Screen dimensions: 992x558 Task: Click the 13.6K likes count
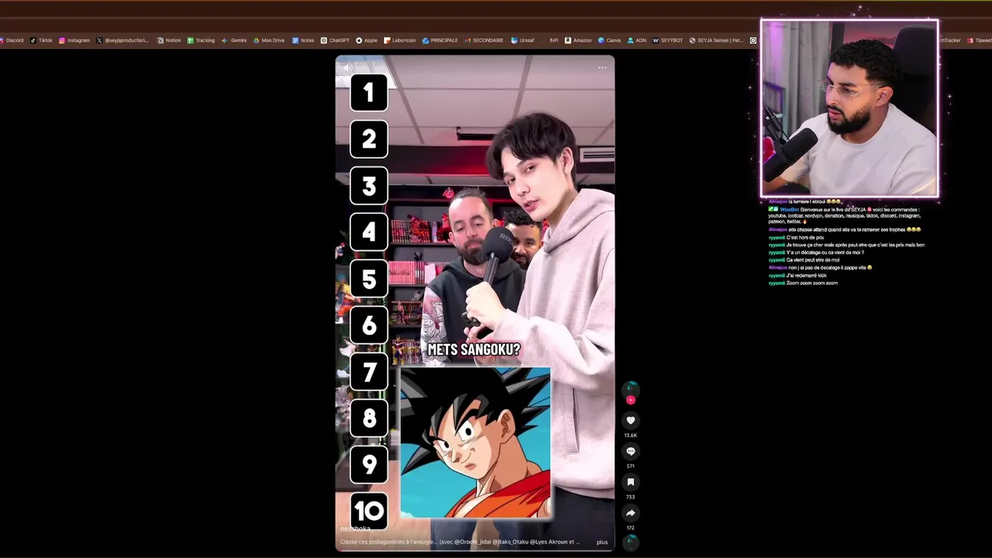(630, 436)
